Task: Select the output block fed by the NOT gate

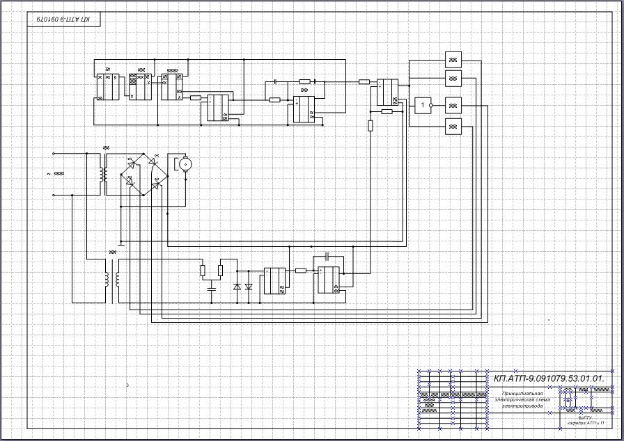Action: pos(453,105)
